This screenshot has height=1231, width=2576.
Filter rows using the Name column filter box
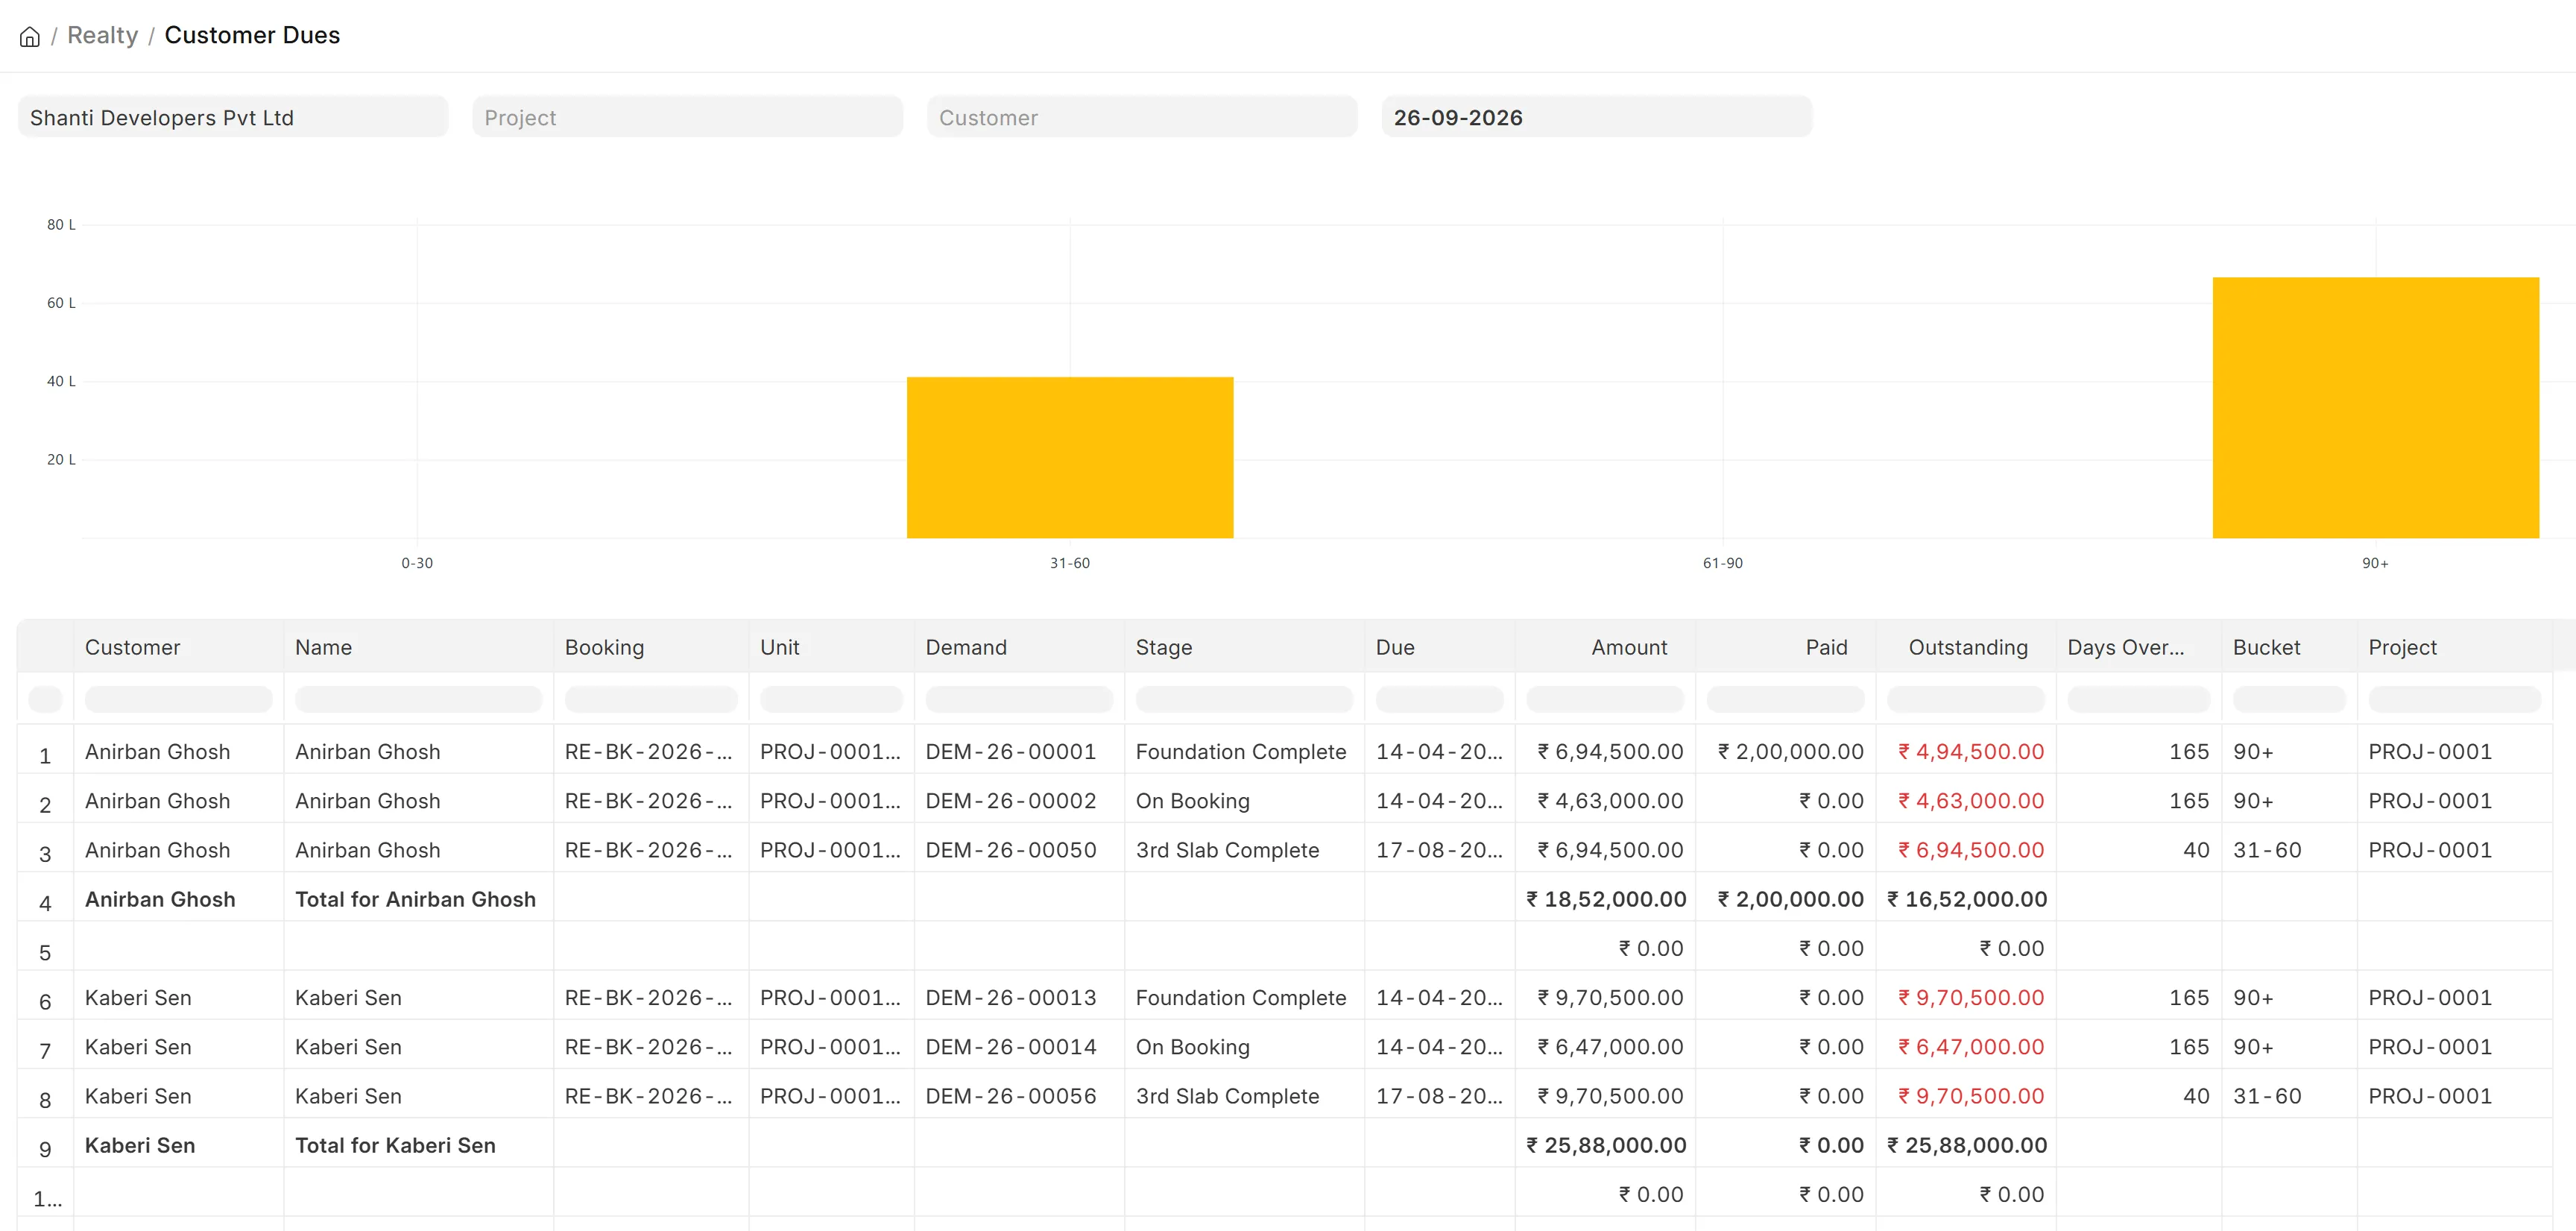(418, 699)
